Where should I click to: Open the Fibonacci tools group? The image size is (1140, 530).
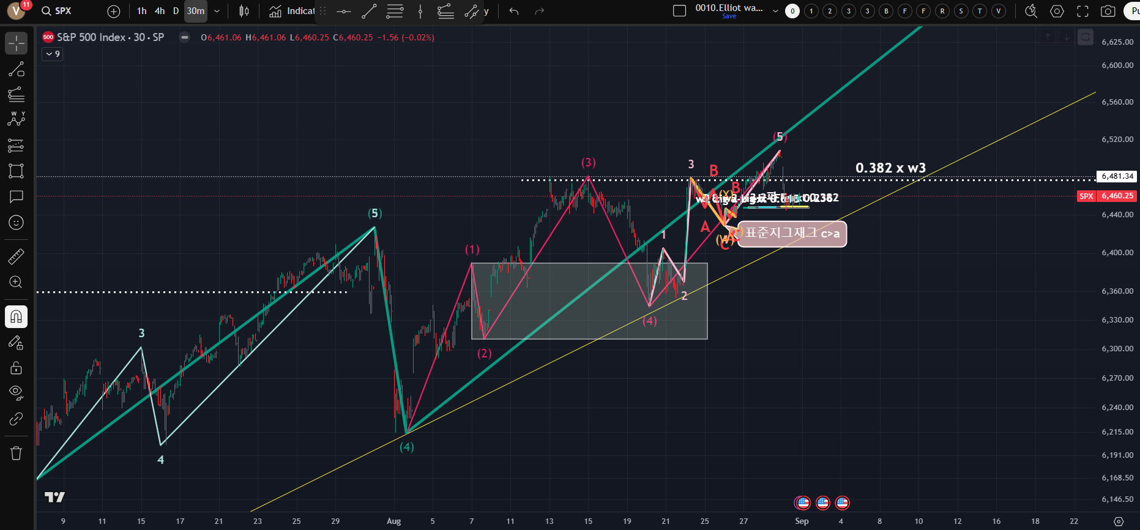tap(17, 94)
